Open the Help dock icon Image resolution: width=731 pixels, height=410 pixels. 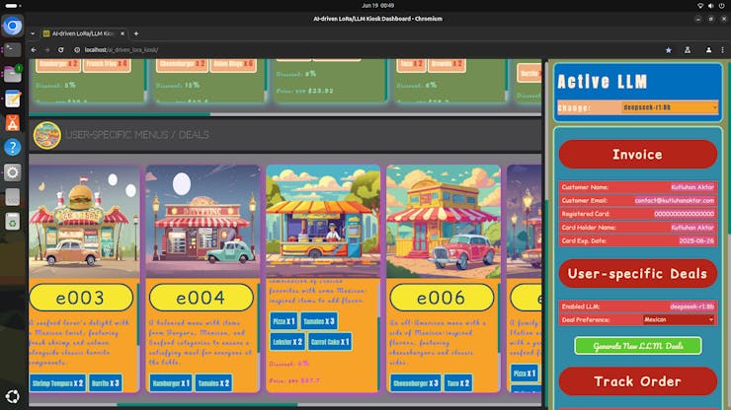13,148
